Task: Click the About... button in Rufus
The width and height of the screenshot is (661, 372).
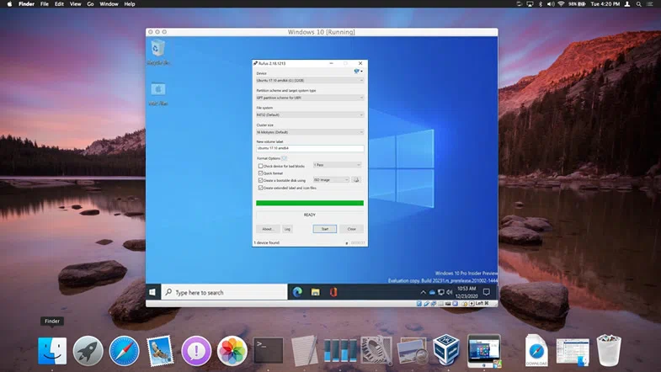Action: click(x=268, y=229)
